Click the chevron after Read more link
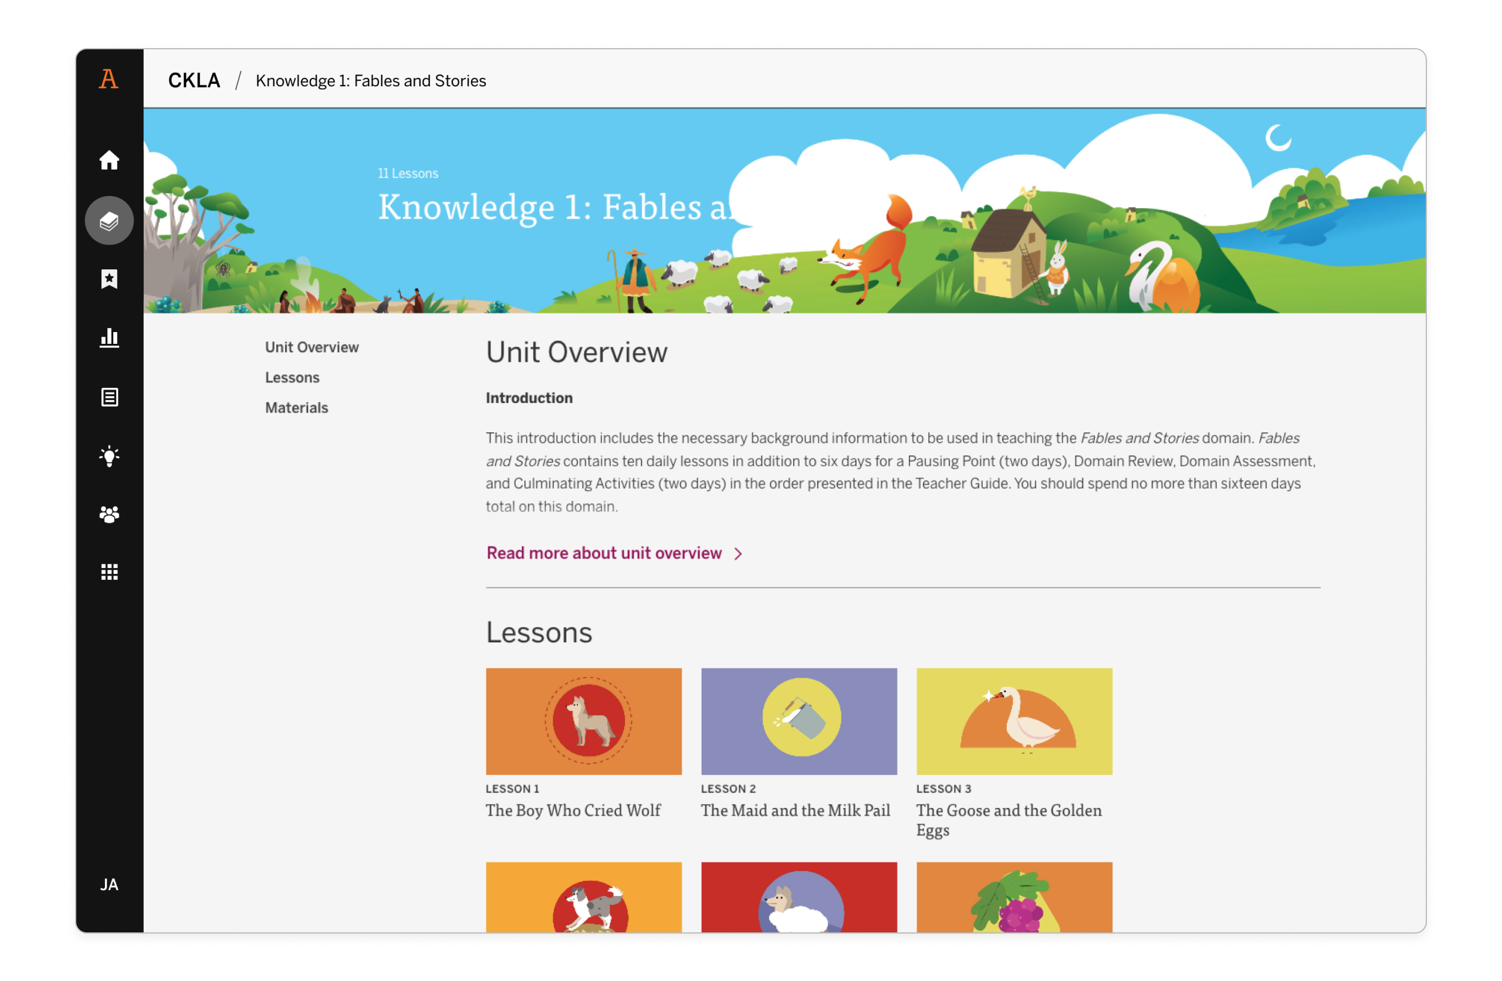The image size is (1502, 981). (x=738, y=554)
